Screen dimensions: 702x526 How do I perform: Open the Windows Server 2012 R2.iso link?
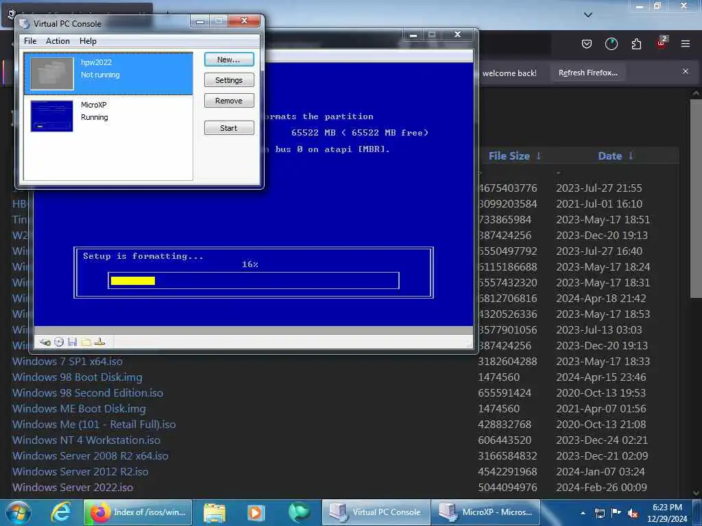click(x=80, y=471)
